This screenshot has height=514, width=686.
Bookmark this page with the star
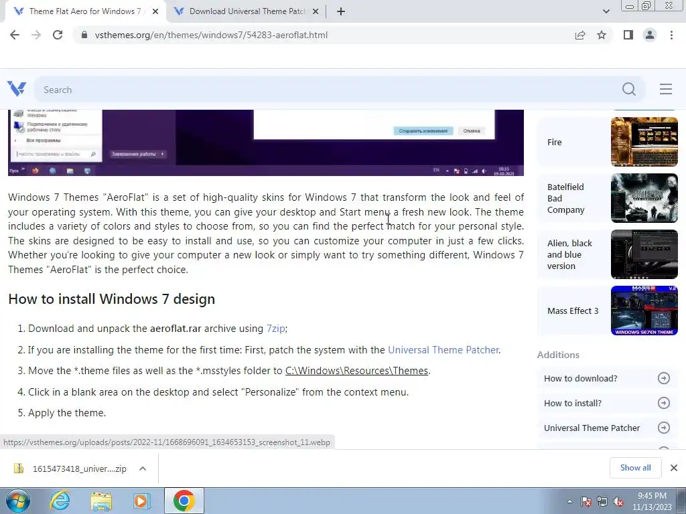pyautogui.click(x=602, y=35)
